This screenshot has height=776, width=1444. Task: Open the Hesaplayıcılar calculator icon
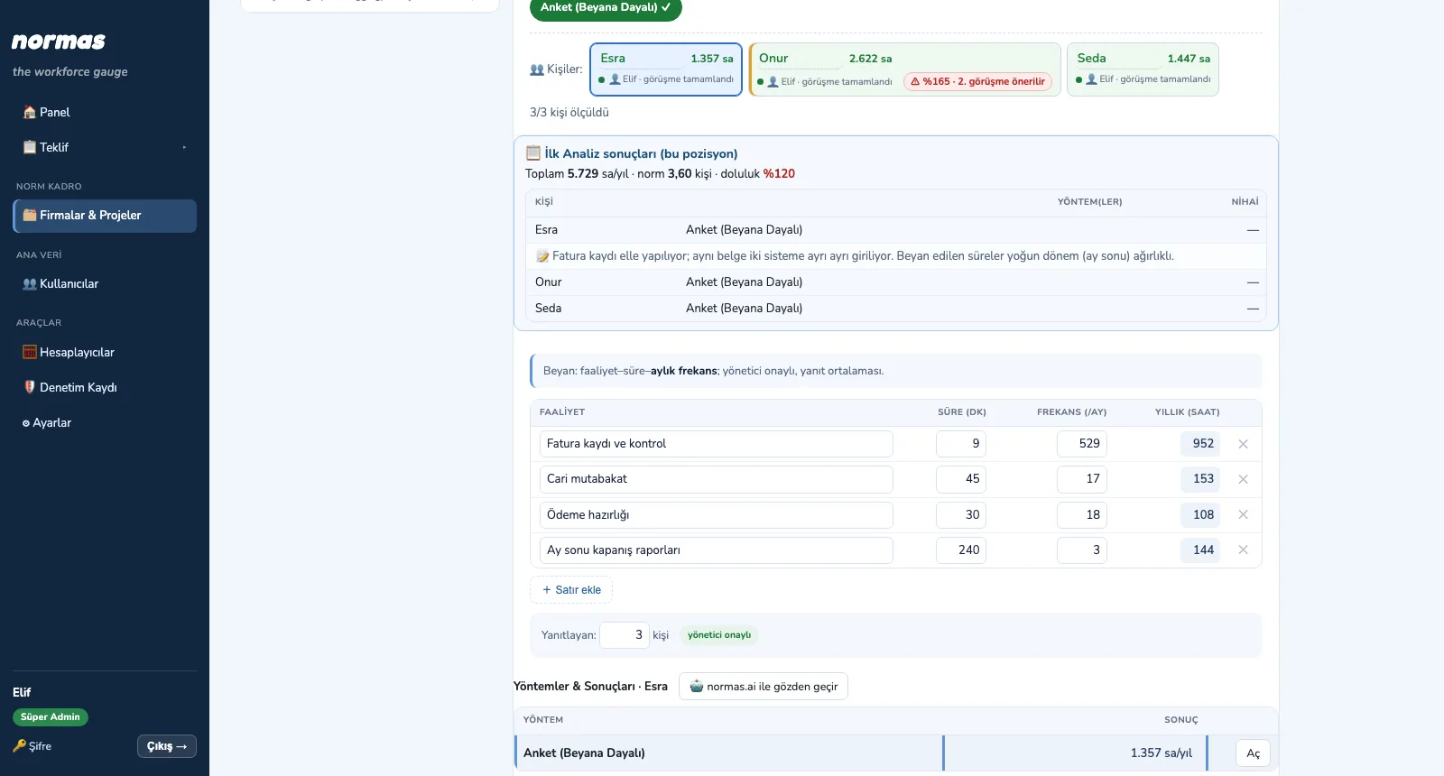point(30,353)
